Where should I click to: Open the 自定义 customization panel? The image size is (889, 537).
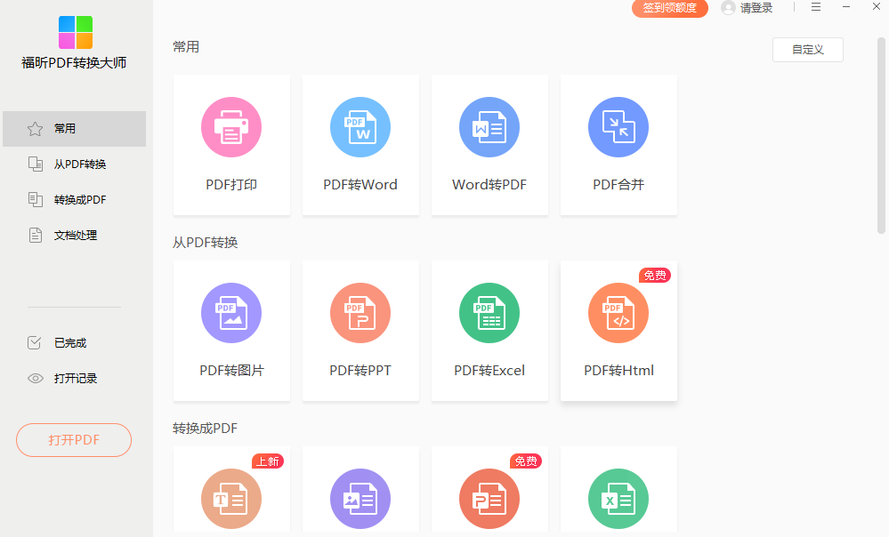807,50
